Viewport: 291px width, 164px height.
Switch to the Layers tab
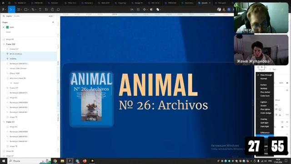(x=9, y=16)
